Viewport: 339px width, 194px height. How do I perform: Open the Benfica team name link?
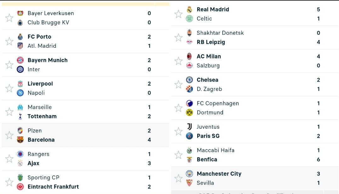click(207, 160)
